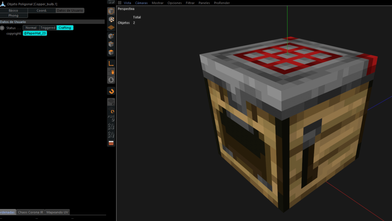Enable the Axis tool icon

click(111, 64)
